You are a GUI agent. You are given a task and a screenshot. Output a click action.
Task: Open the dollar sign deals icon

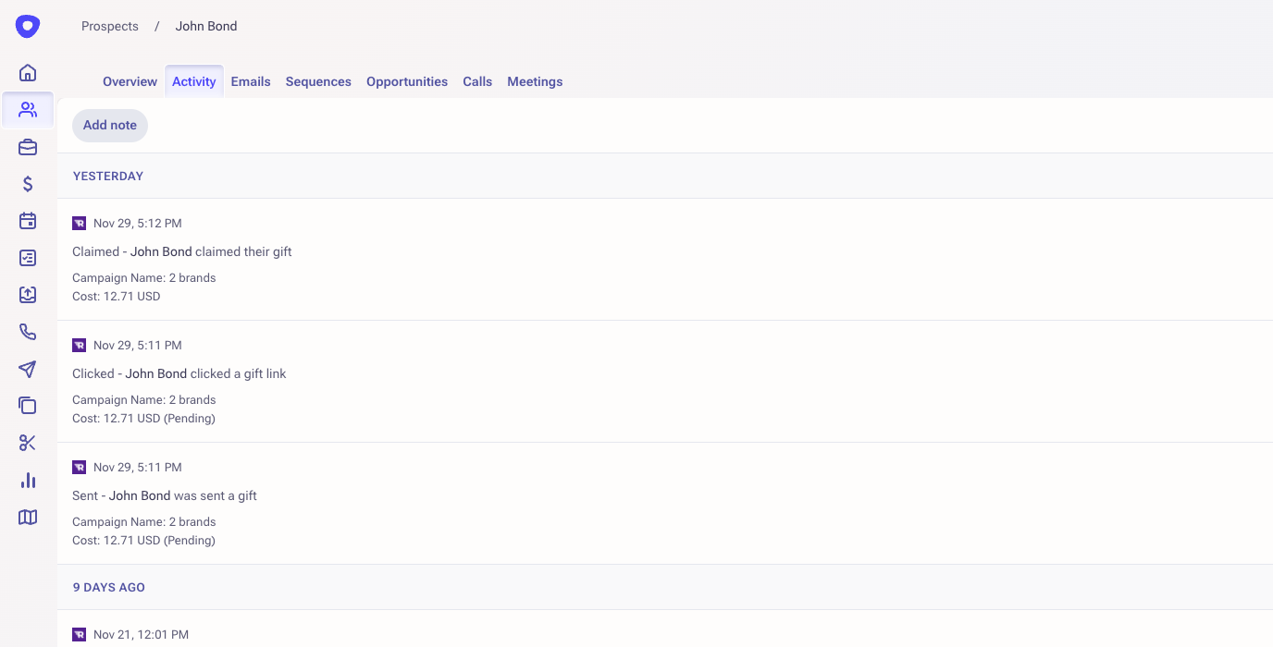click(27, 183)
